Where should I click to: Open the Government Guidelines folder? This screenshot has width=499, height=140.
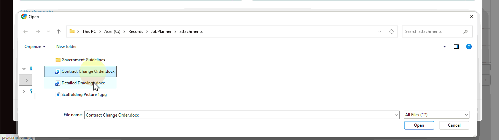tap(83, 60)
